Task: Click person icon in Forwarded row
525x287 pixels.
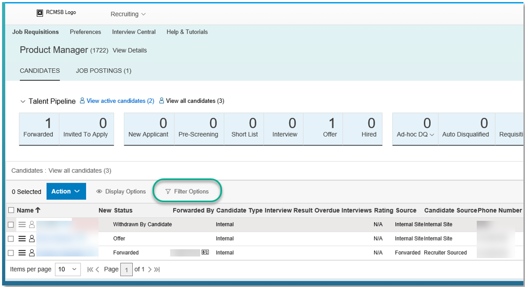Action: [x=32, y=253]
